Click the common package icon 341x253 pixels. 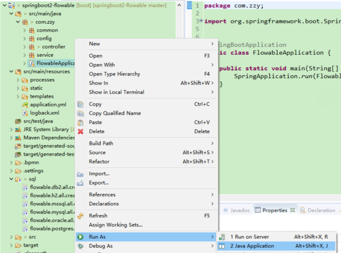tap(32, 30)
